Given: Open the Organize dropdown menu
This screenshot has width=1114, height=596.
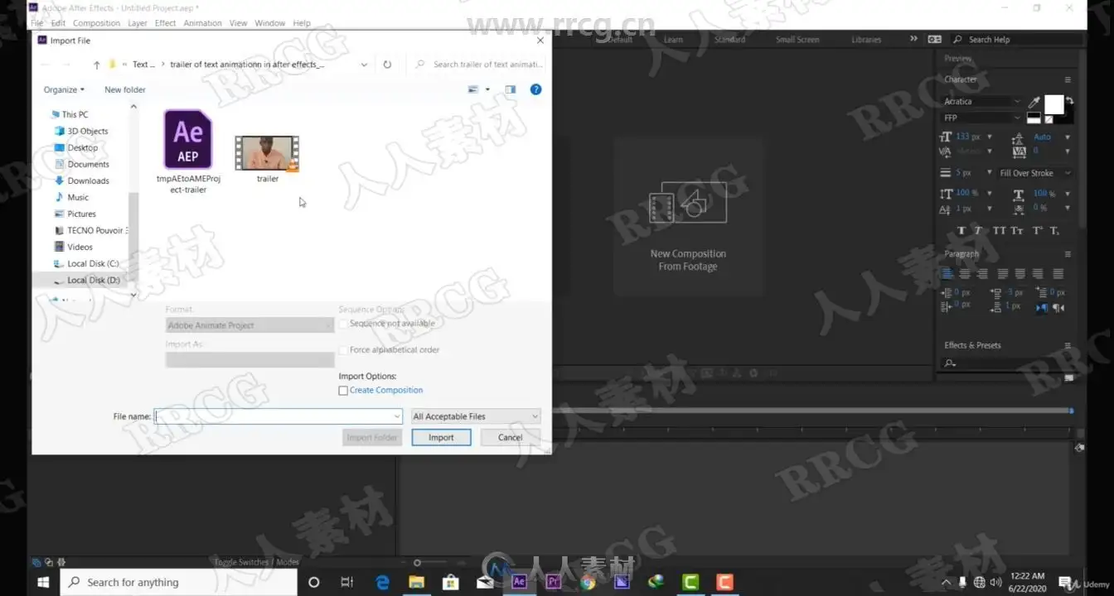Looking at the screenshot, I should 64,89.
